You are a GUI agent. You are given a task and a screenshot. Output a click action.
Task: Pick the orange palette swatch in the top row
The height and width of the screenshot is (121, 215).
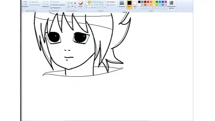tap(151, 2)
